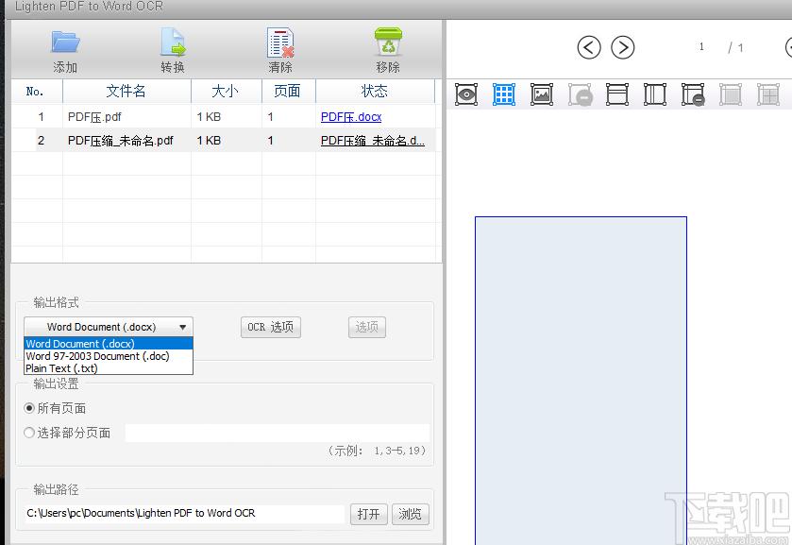Click the No. column header
Image resolution: width=792 pixels, height=545 pixels.
(37, 91)
